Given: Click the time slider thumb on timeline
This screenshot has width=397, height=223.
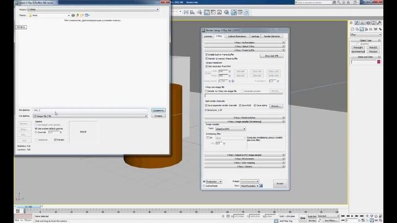Looking at the screenshot, I should click(29, 206).
